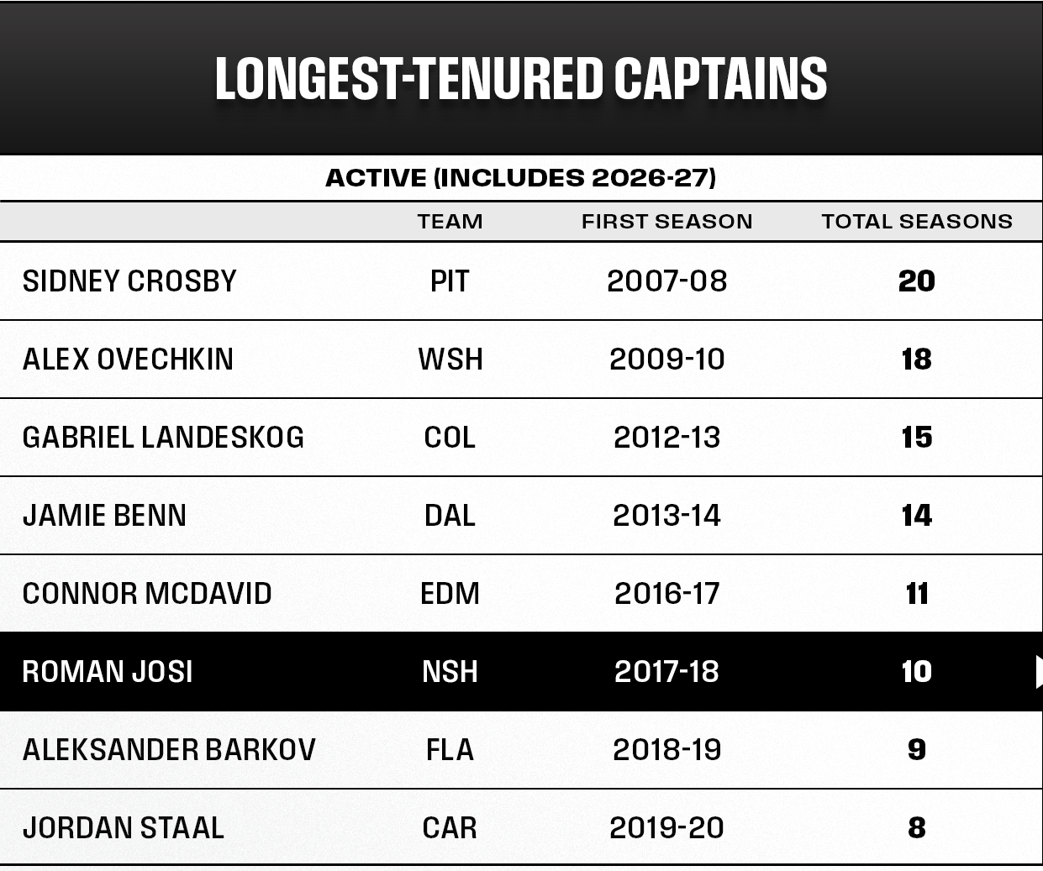Click the TOTAL SEASONS column header
The image size is (1043, 871).
point(917,222)
